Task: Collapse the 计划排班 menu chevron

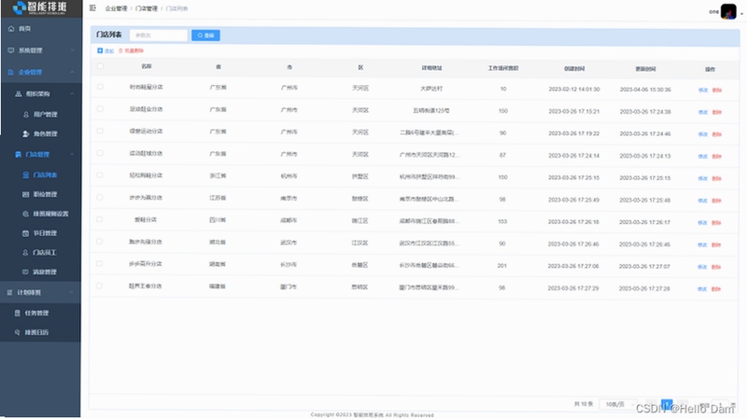Action: (72, 292)
